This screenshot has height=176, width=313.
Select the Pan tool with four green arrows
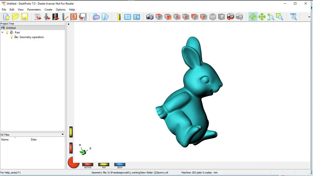point(262,17)
